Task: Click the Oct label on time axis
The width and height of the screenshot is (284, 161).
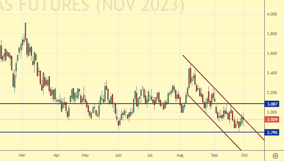Action: tap(244, 155)
